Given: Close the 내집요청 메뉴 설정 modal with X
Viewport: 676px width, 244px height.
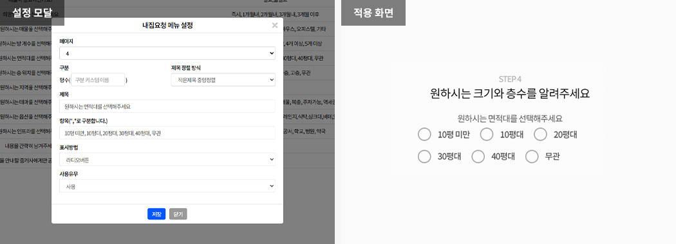Looking at the screenshot, I should 275,26.
